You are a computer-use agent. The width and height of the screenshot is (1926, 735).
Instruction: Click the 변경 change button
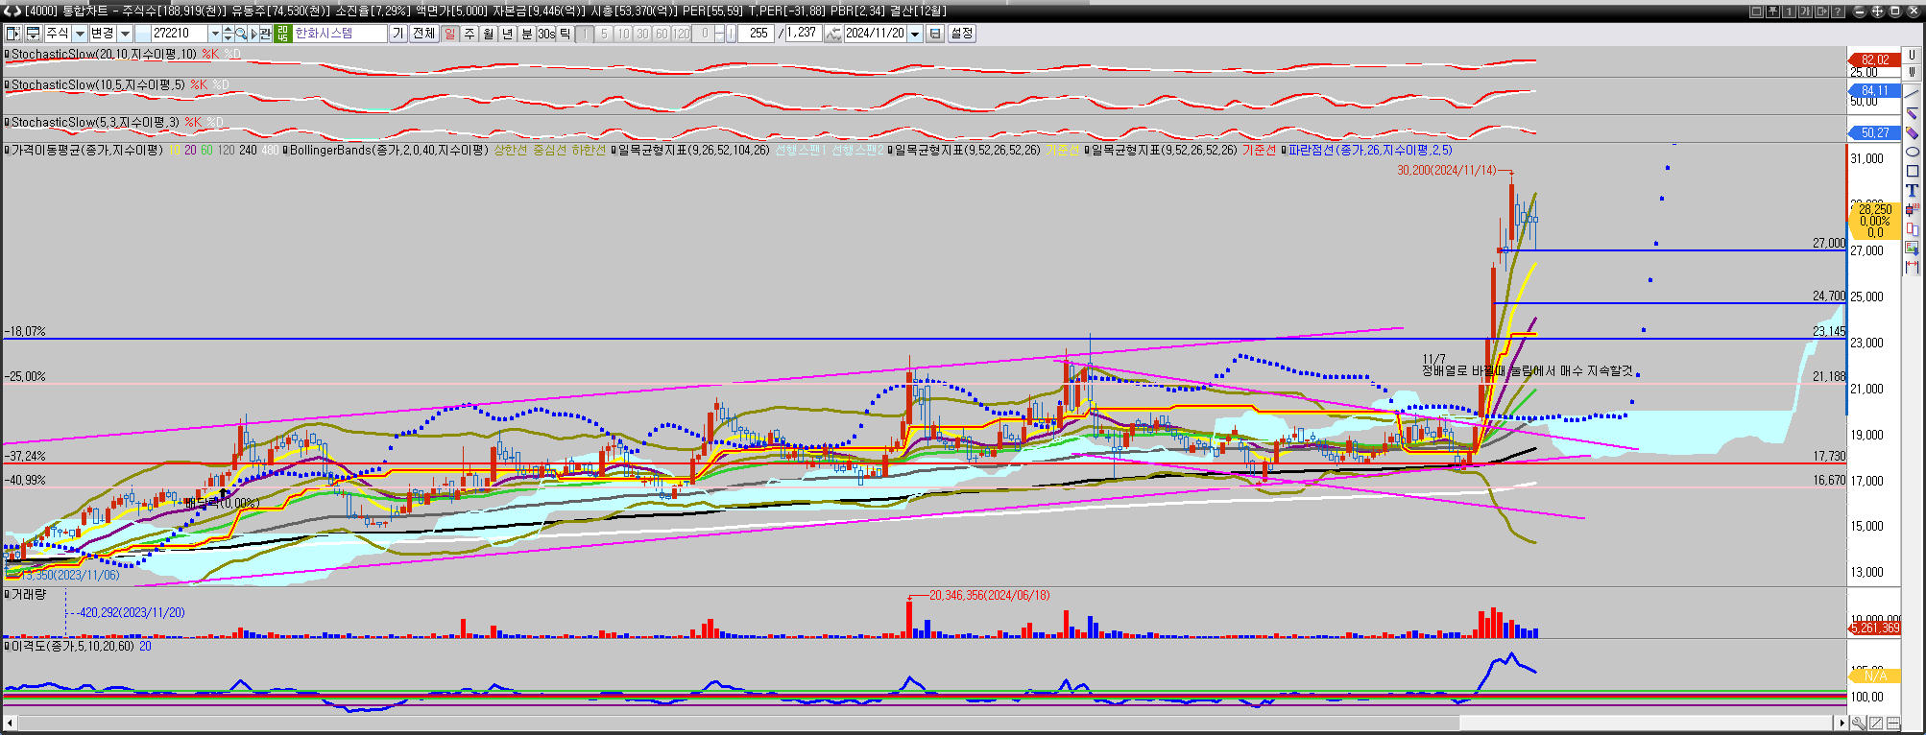pyautogui.click(x=103, y=34)
